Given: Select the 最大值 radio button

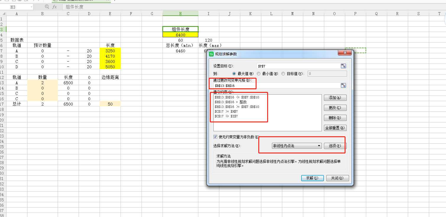Looking at the screenshot, I should [234, 74].
